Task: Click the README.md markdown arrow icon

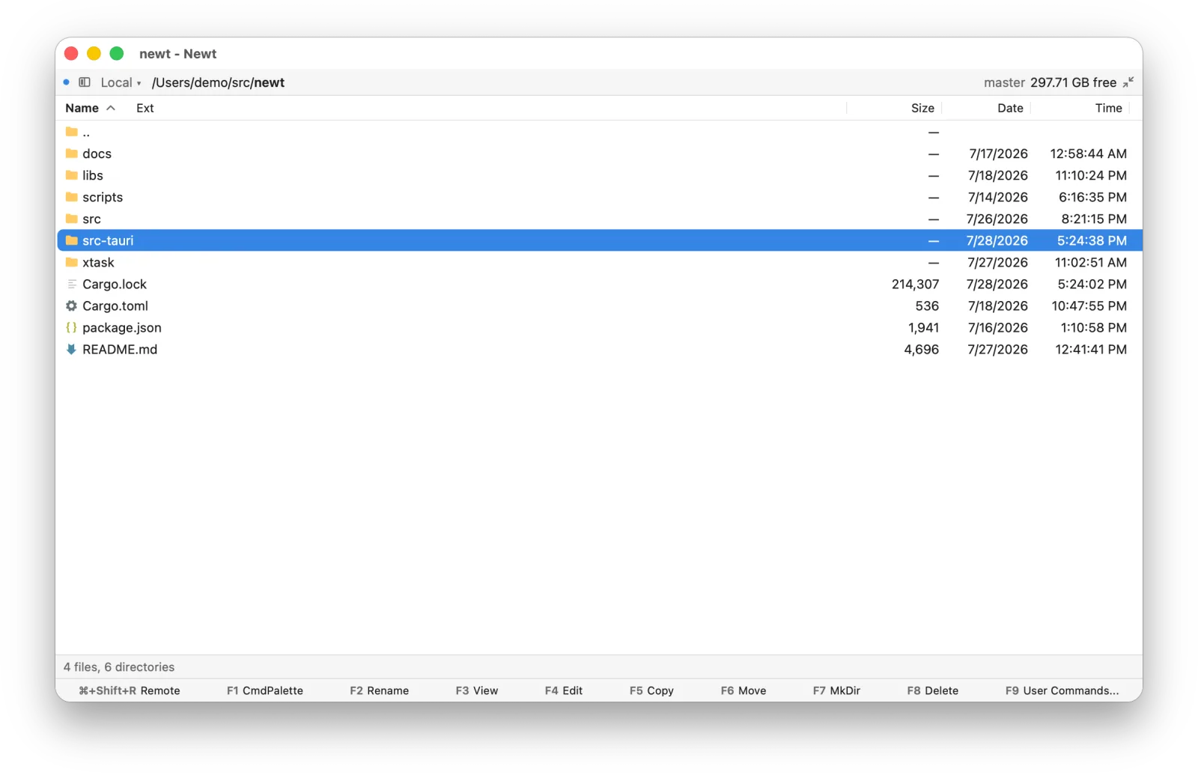Action: point(72,349)
